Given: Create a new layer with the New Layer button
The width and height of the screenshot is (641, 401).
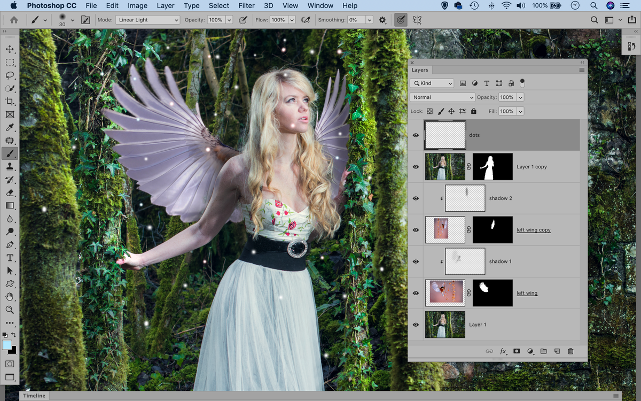Looking at the screenshot, I should coord(557,351).
